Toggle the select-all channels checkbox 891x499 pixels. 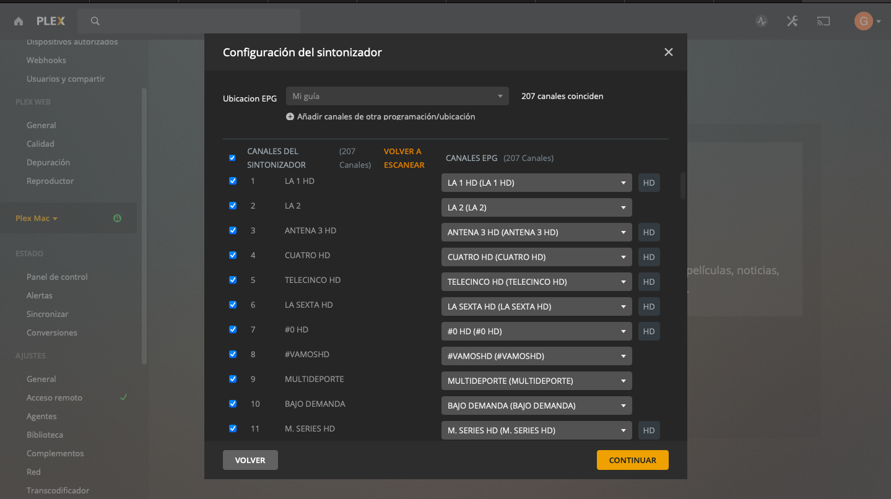[x=232, y=158]
